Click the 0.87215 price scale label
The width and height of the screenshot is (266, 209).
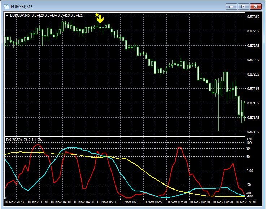pyautogui.click(x=253, y=88)
